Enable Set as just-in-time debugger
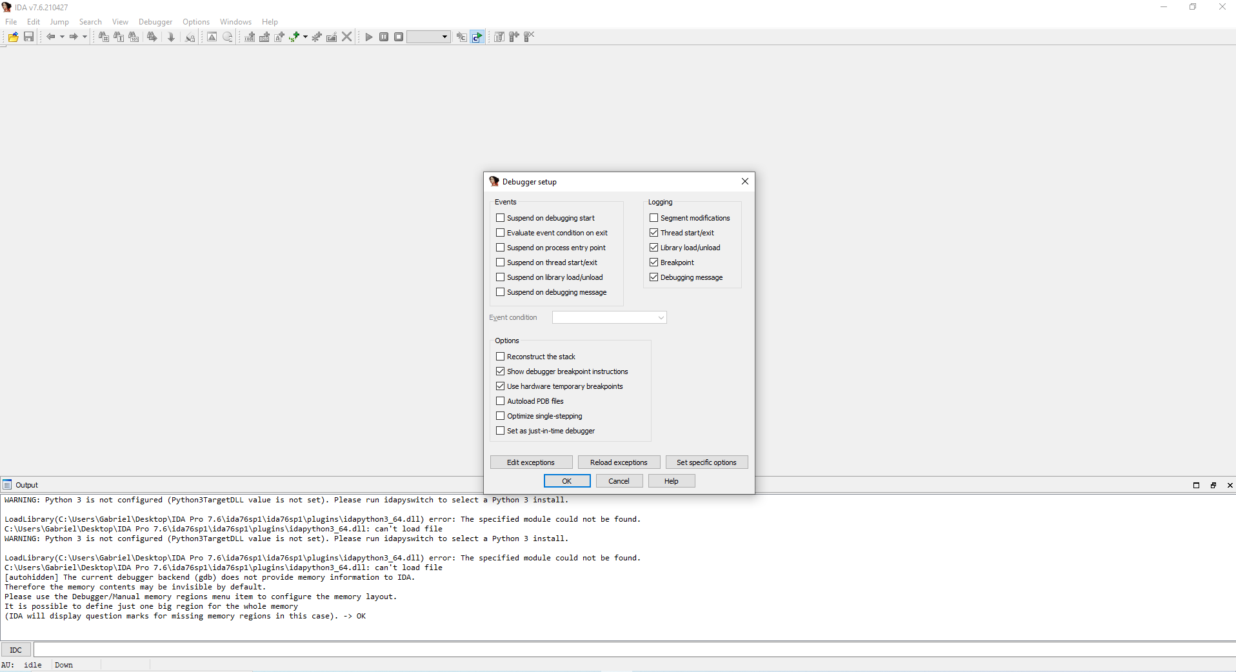Image resolution: width=1236 pixels, height=672 pixels. (500, 431)
